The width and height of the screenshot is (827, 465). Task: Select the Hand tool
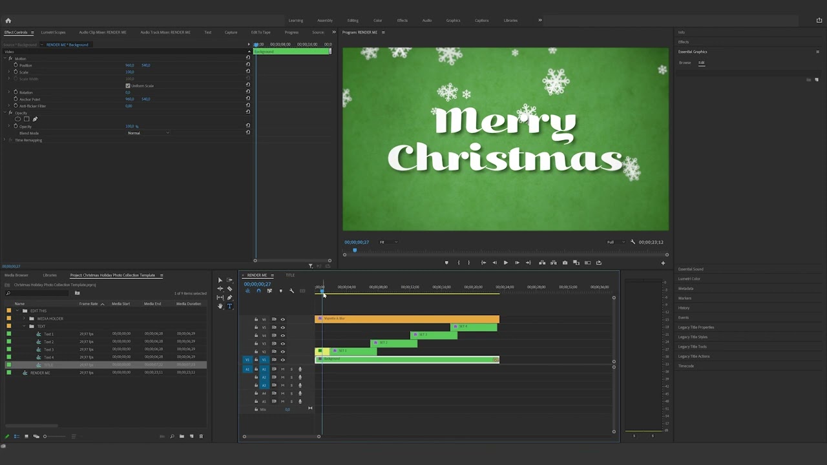[x=220, y=306]
